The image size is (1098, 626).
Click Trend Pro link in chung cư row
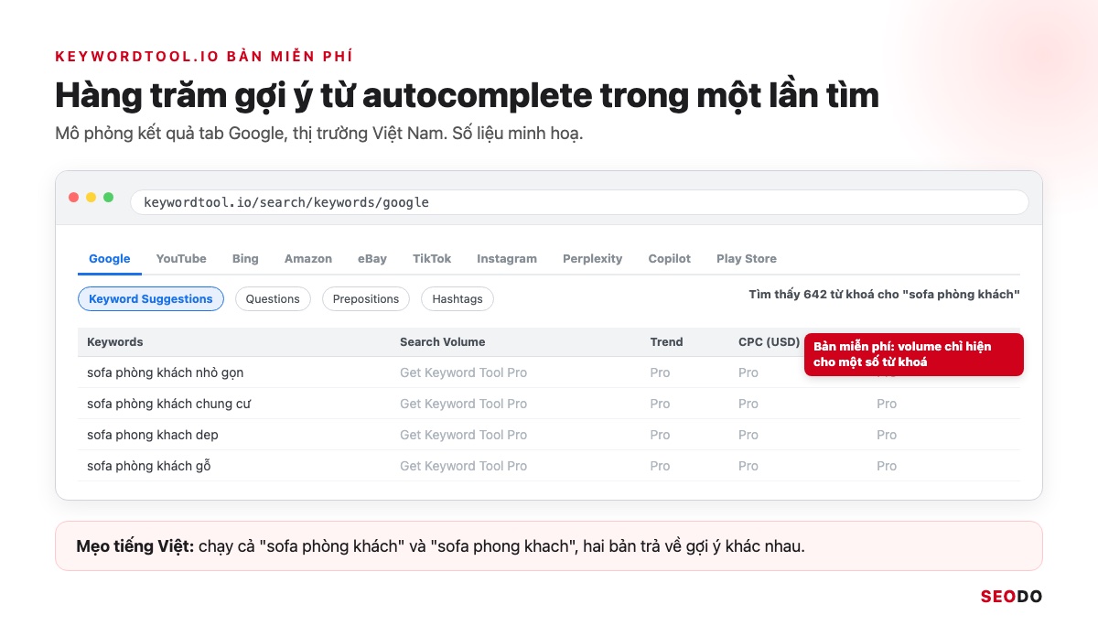[x=661, y=405]
